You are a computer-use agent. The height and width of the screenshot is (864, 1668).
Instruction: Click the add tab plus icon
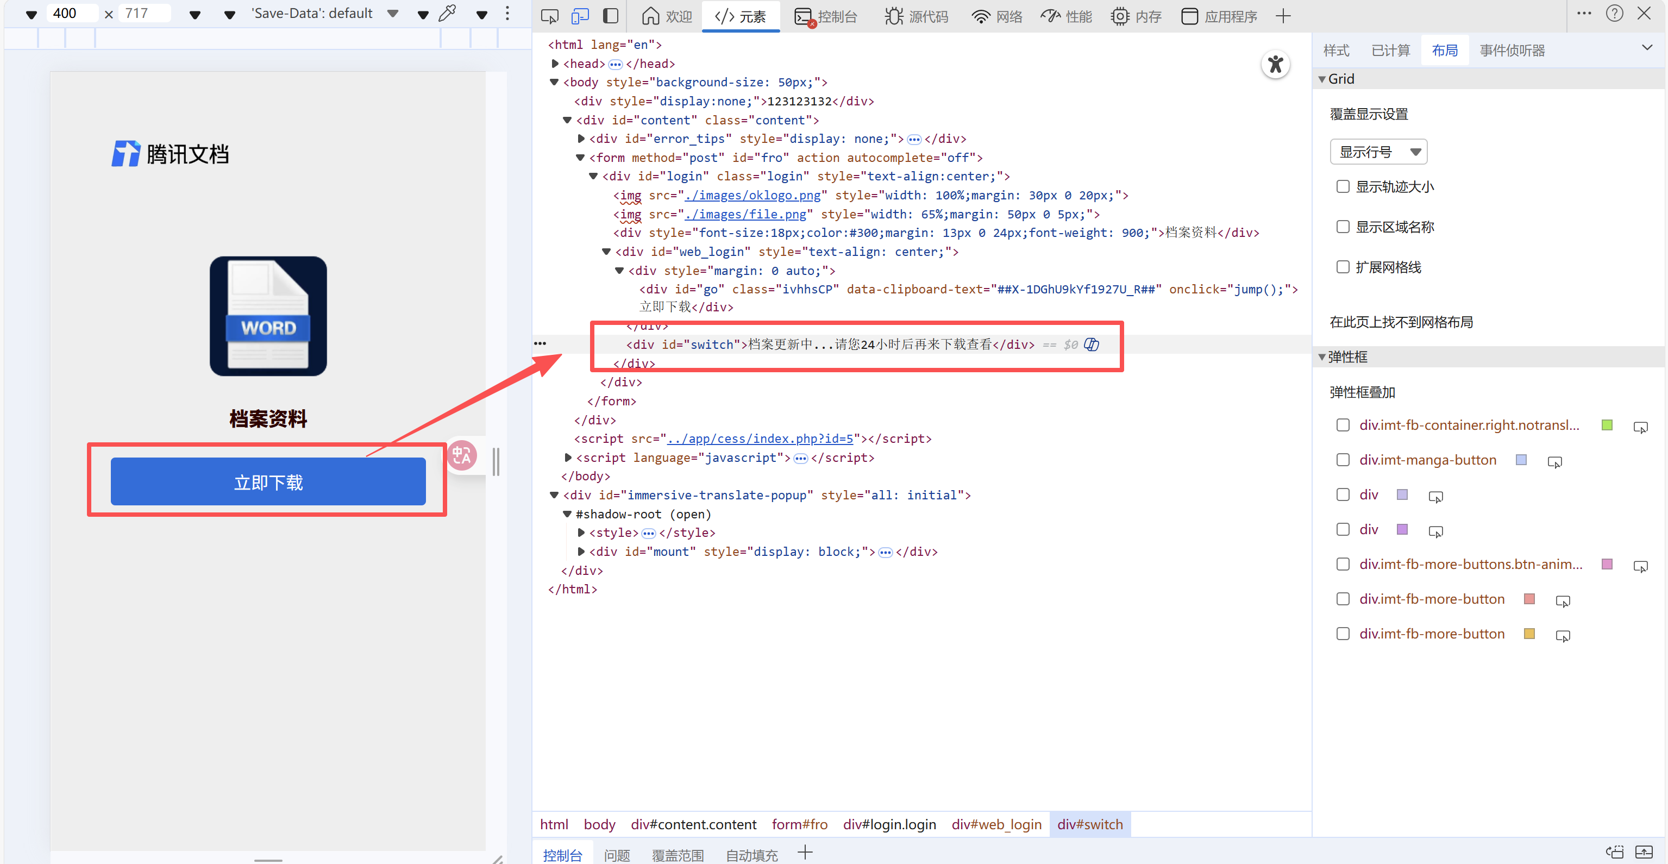(1283, 16)
